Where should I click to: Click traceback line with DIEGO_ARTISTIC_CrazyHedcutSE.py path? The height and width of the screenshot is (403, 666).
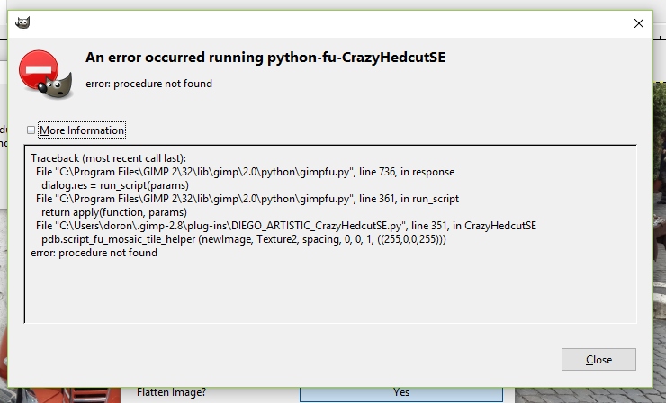tap(286, 226)
